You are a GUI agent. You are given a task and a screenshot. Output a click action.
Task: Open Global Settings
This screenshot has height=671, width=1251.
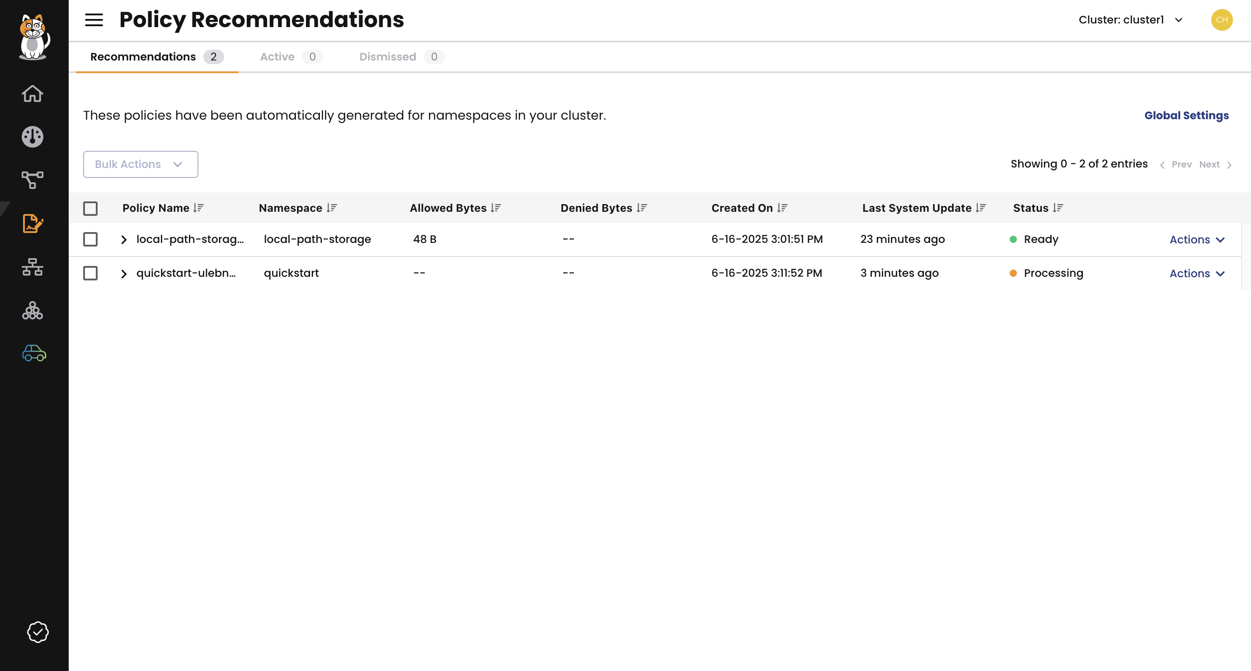point(1186,115)
